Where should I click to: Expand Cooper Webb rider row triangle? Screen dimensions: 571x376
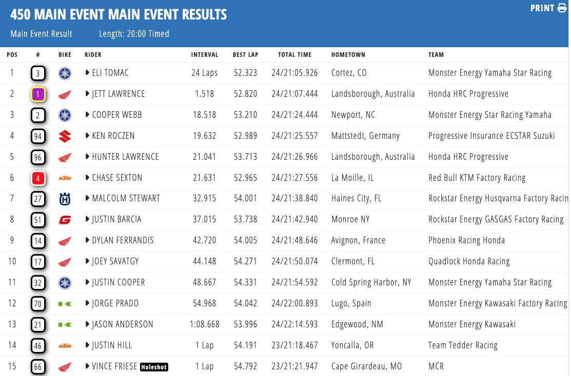(x=88, y=115)
